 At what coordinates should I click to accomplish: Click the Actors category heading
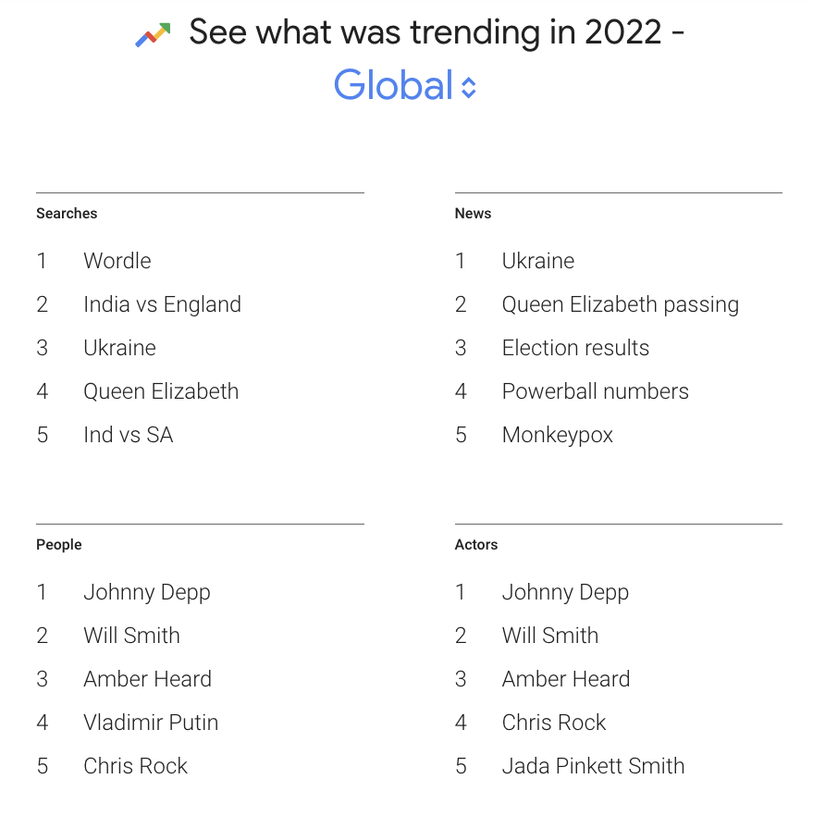(x=476, y=545)
